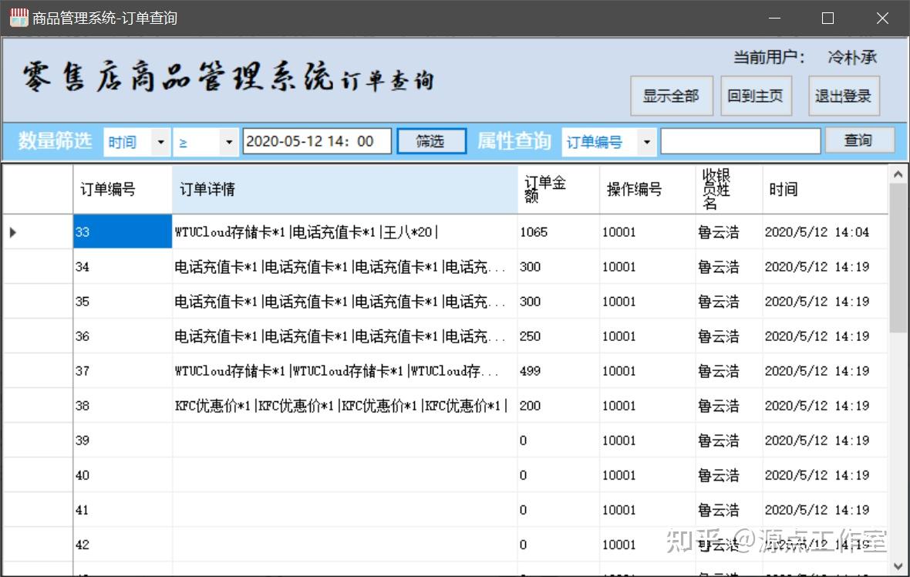Sort by 订单编号 column header
The width and height of the screenshot is (910, 577).
point(123,189)
